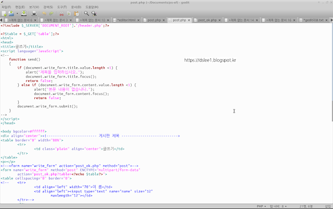
Task: Click the vertical scrollbar thumb
Action: (332, 110)
